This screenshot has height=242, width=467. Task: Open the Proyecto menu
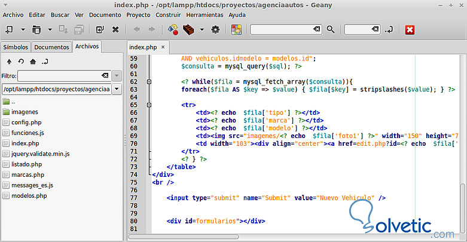(138, 15)
